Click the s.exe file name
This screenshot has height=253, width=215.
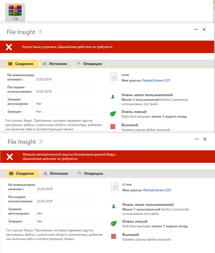pyautogui.click(x=125, y=75)
